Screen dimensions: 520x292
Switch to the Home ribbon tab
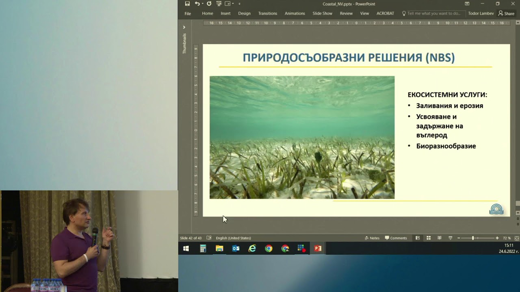208,13
